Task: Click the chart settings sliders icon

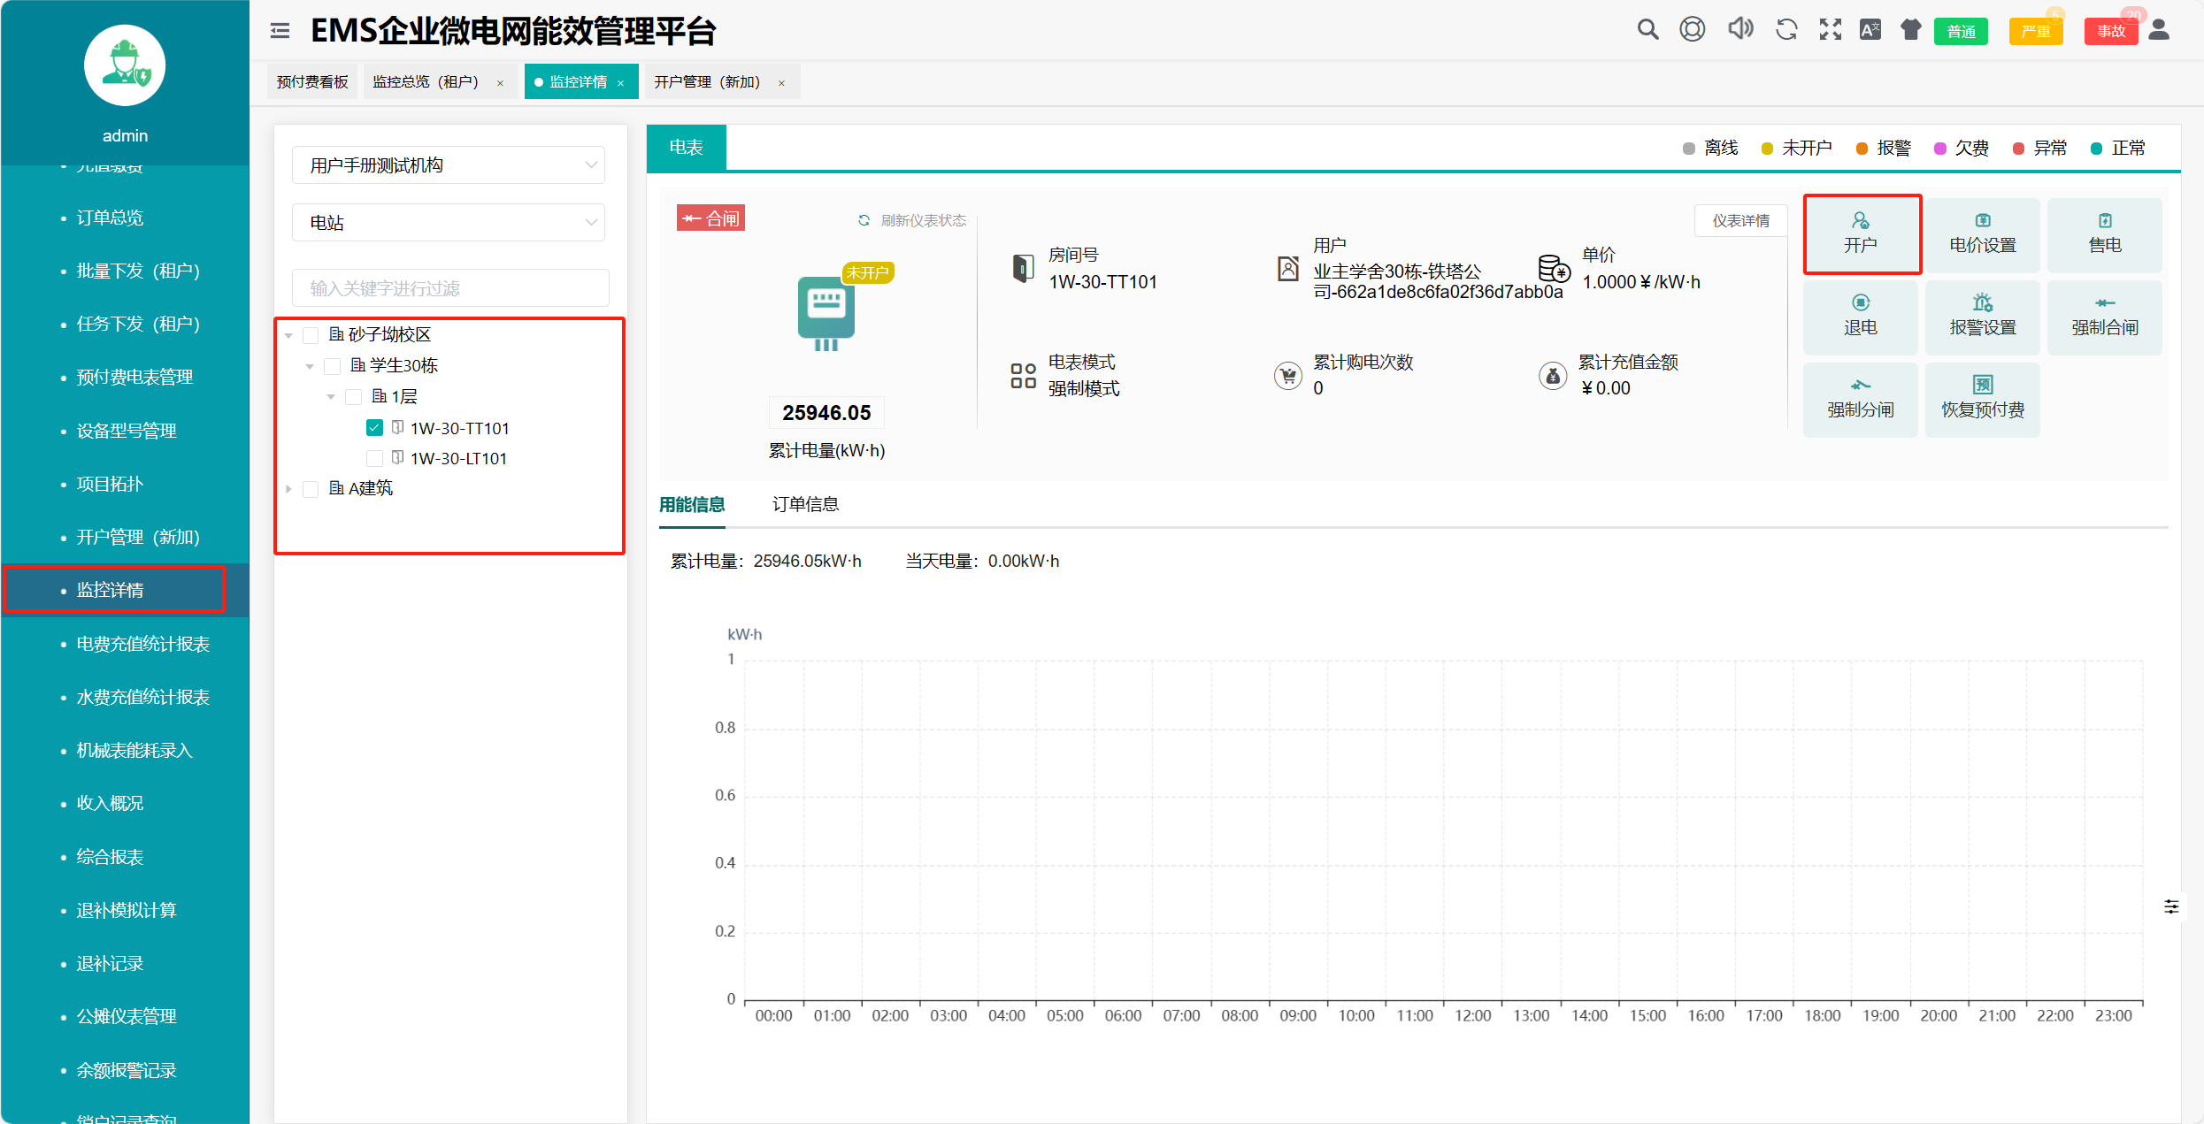Action: [2170, 906]
